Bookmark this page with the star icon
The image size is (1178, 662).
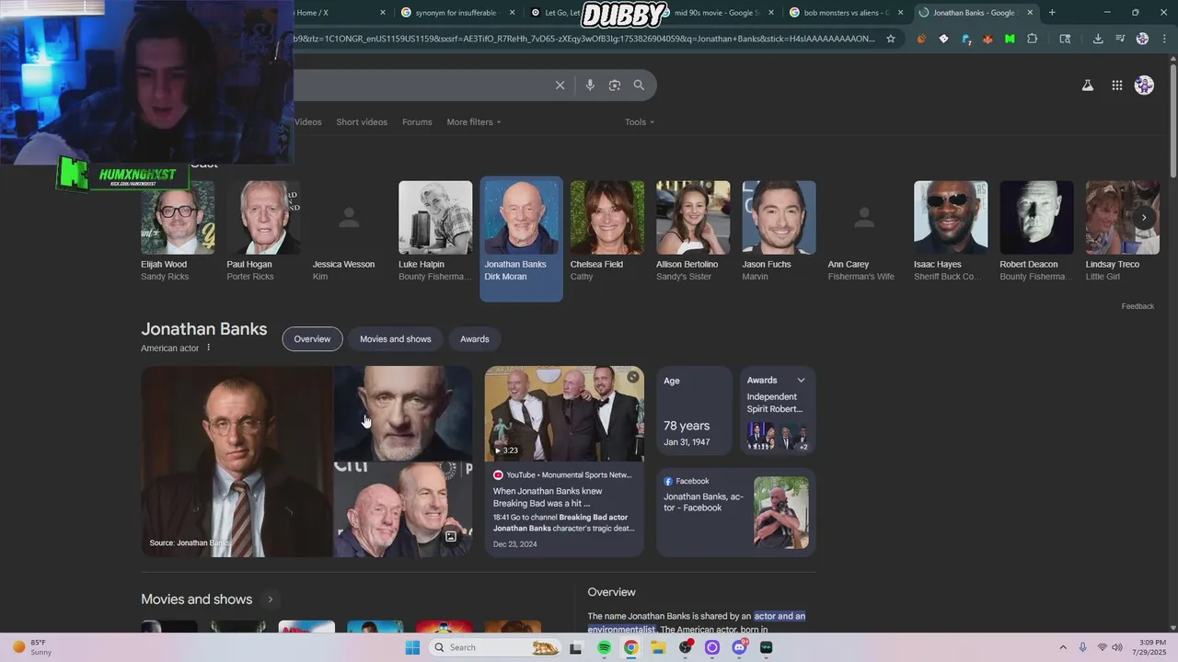tap(891, 39)
